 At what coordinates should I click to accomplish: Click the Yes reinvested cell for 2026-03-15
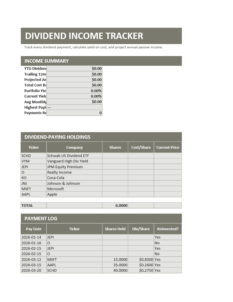coord(168,265)
